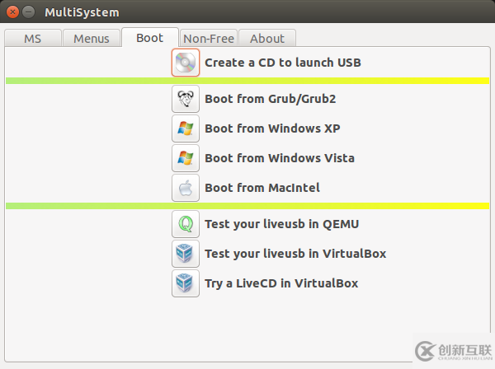Open the Non-Free tab
Image resolution: width=495 pixels, height=369 pixels.
209,39
